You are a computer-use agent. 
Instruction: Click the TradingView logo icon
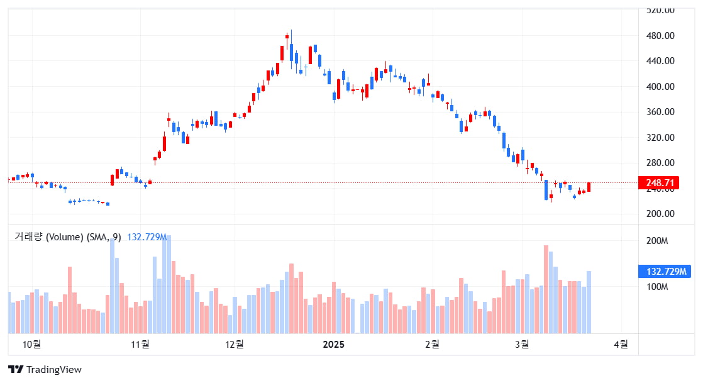point(16,370)
